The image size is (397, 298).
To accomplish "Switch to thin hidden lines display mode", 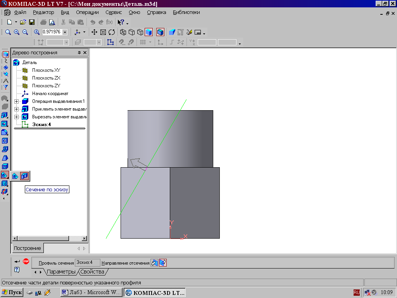I will point(140,32).
